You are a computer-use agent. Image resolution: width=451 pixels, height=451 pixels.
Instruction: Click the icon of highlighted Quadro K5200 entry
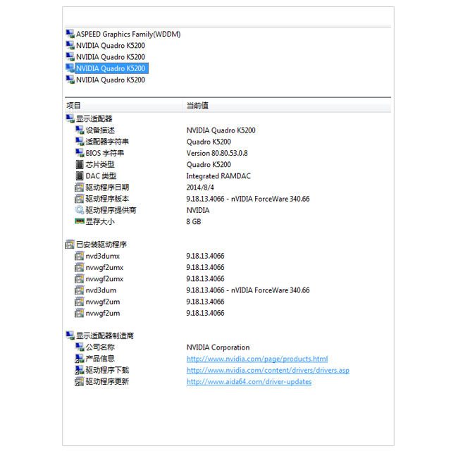[70, 68]
